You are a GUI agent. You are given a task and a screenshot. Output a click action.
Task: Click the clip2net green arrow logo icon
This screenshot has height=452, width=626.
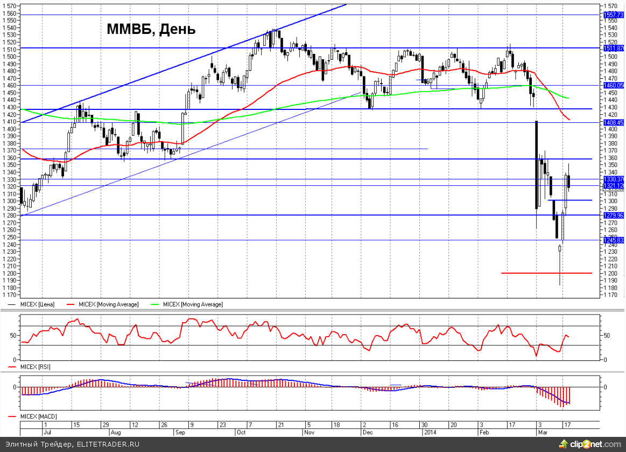click(564, 443)
